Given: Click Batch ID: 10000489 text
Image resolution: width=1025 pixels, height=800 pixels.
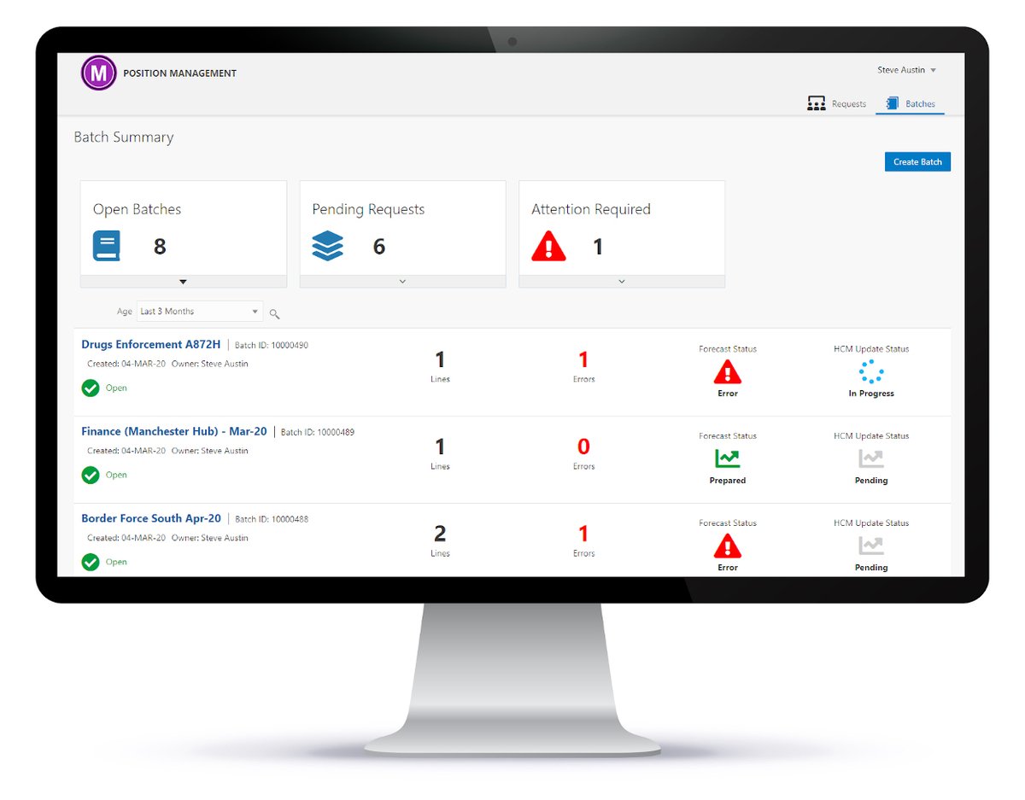Looking at the screenshot, I should click(318, 432).
